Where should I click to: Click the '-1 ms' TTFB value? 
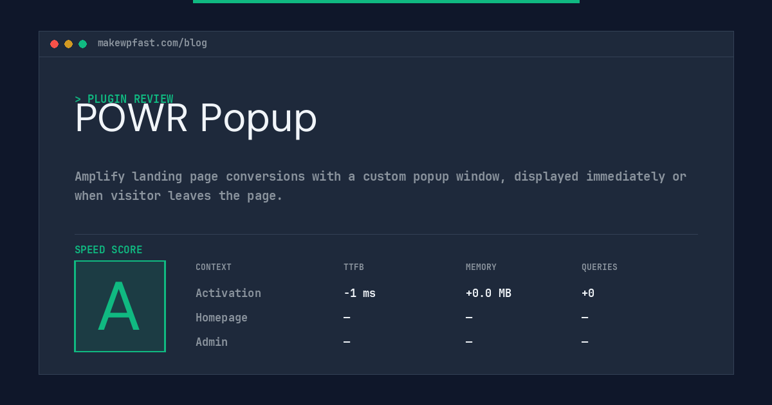point(360,293)
